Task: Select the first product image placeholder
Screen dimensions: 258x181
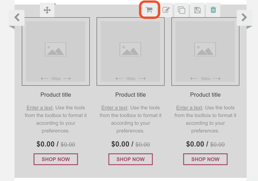Action: [56, 51]
